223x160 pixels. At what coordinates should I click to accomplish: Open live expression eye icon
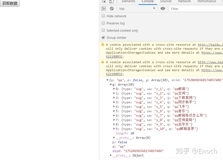coord(163,9)
